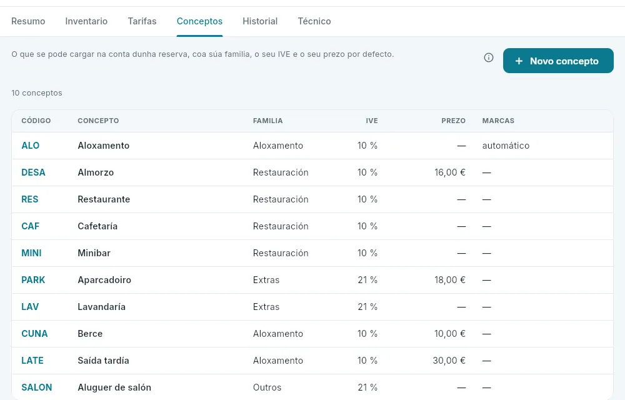625x400 pixels.
Task: Click the Aluguer de salón concept name
Action: coord(114,387)
